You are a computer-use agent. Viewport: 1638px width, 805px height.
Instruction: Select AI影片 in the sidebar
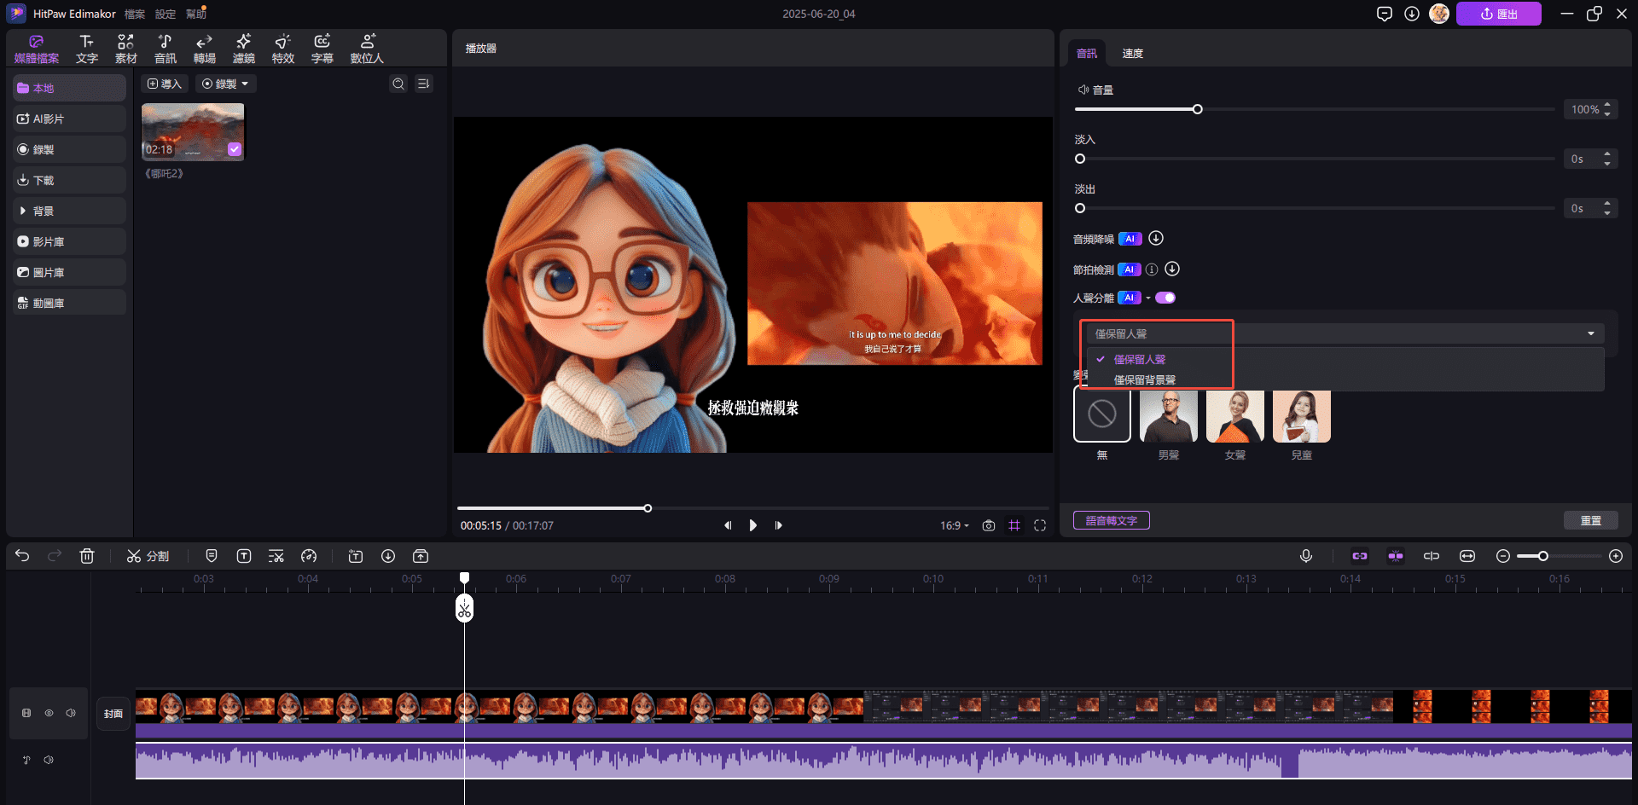(x=69, y=119)
